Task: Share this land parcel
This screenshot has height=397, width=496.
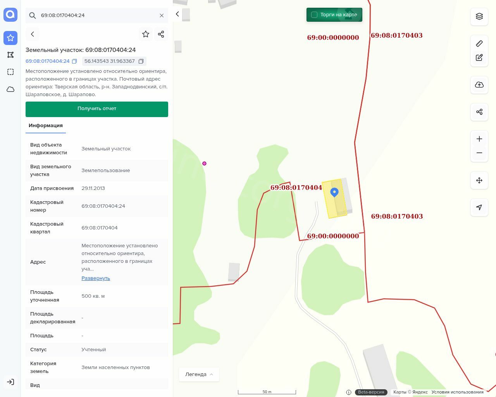Action: coord(161,34)
